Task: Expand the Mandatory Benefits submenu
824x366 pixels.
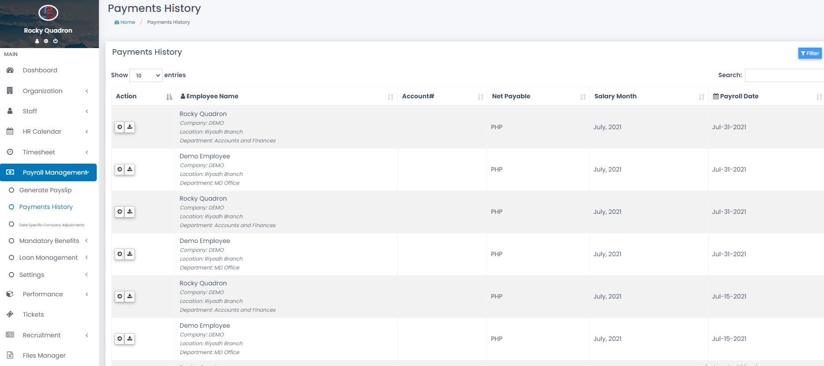Action: pos(49,241)
